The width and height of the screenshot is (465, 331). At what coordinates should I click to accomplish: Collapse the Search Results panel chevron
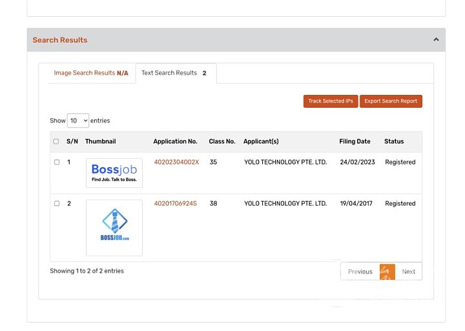tap(436, 40)
